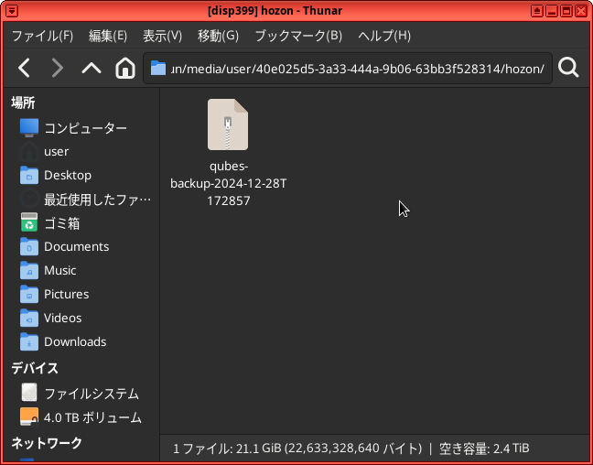Screen dimensions: 593x465
Task: Roll up window with title bar shade button
Action: 537,11
